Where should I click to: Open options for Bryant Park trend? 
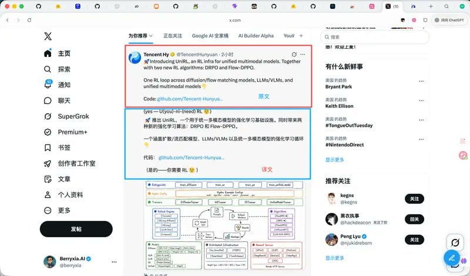[x=421, y=81]
